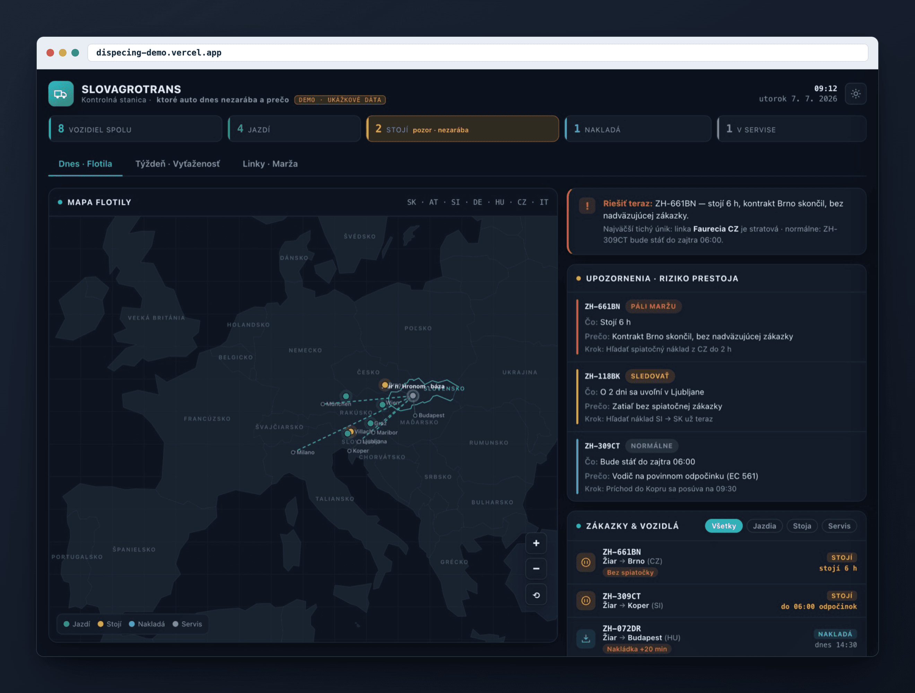Click the Servis legend entry
This screenshot has width=915, height=693.
[x=188, y=624]
